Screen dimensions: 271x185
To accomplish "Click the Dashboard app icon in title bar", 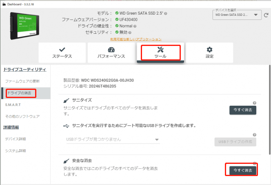I will click(4, 4).
